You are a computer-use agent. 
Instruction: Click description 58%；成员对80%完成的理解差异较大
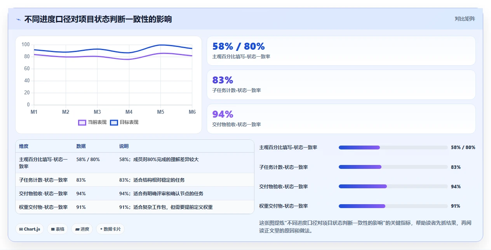tap(159, 160)
